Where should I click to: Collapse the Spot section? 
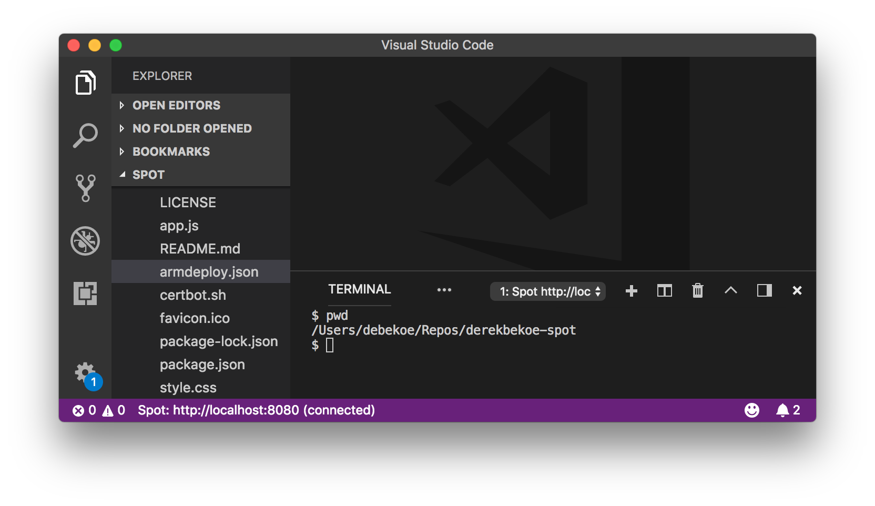pyautogui.click(x=201, y=175)
